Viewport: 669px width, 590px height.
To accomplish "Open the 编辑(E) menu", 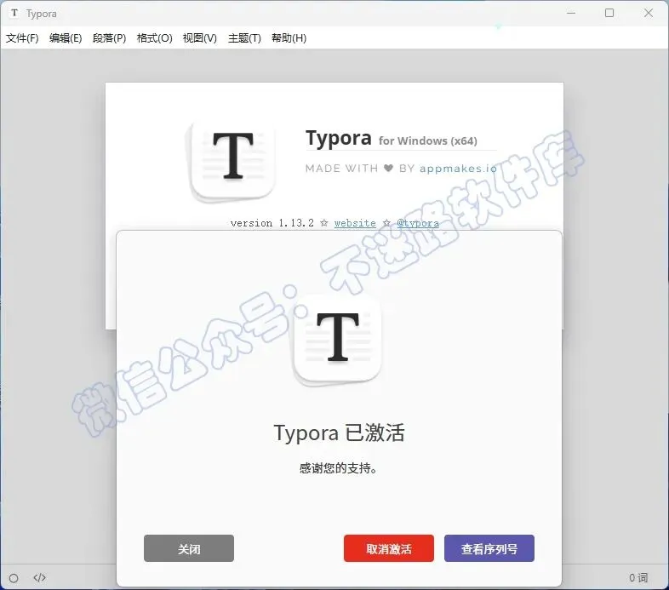I will pyautogui.click(x=66, y=38).
